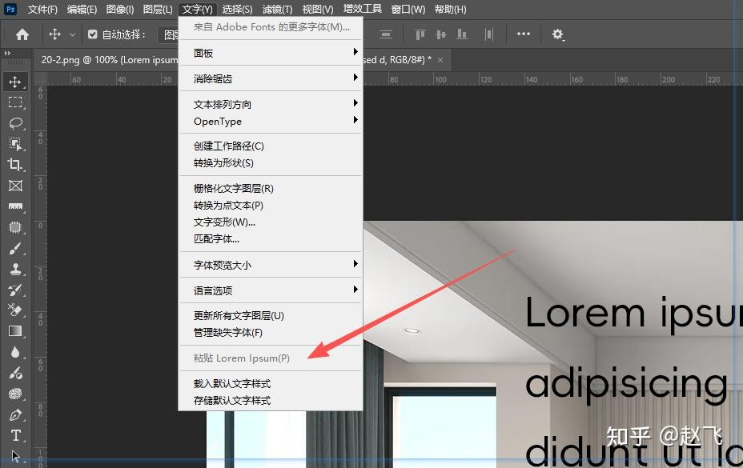Click the text alignment icon in options bar

click(x=385, y=34)
